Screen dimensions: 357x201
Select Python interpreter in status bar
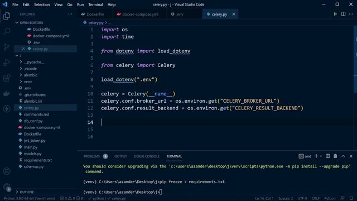pos(30,199)
